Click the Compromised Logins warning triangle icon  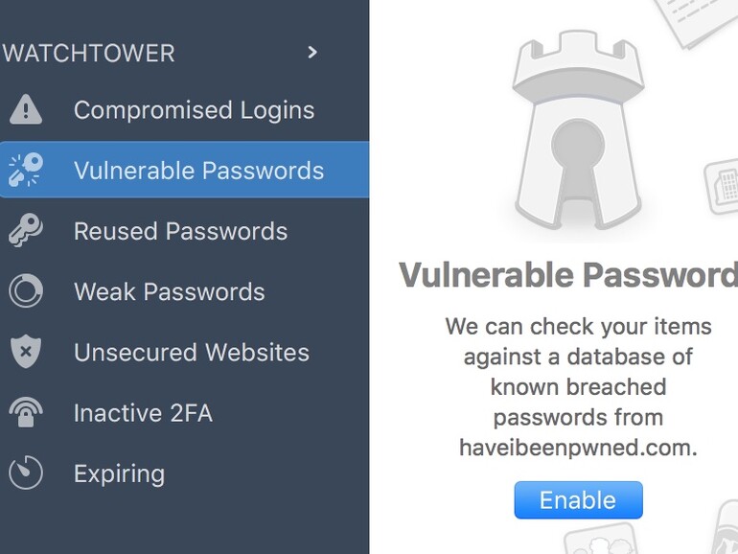point(26,110)
